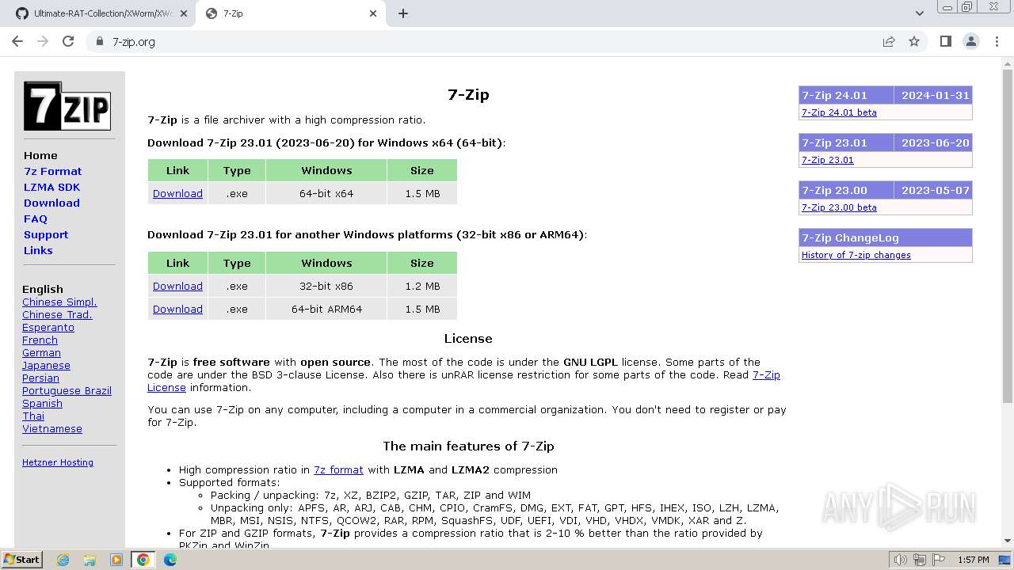Open 7-Zip 24.01 beta link
This screenshot has height=570, width=1014.
click(839, 112)
